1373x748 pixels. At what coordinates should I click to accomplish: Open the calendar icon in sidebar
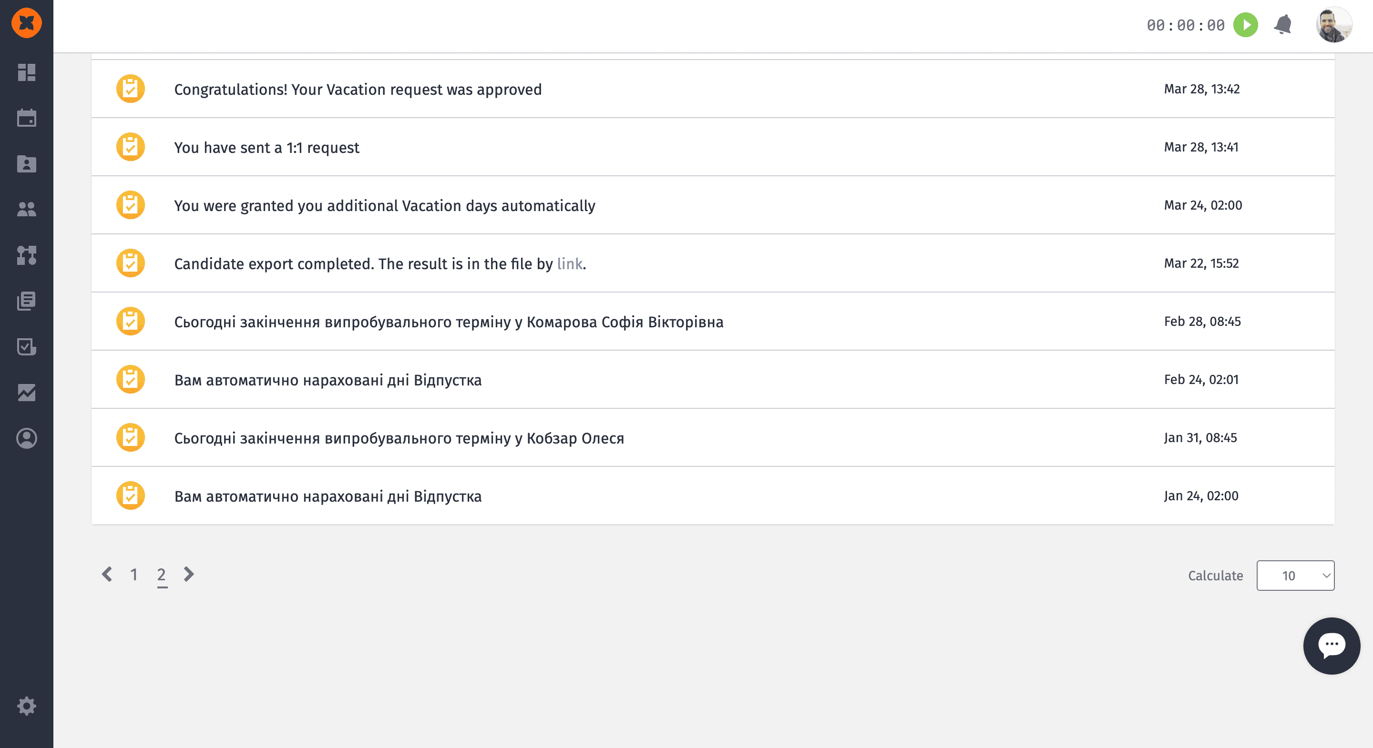pyautogui.click(x=27, y=118)
